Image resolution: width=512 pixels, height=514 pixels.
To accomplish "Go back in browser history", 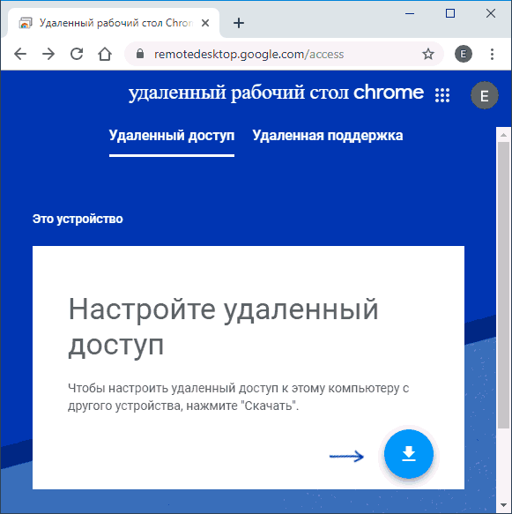I will tap(20, 54).
